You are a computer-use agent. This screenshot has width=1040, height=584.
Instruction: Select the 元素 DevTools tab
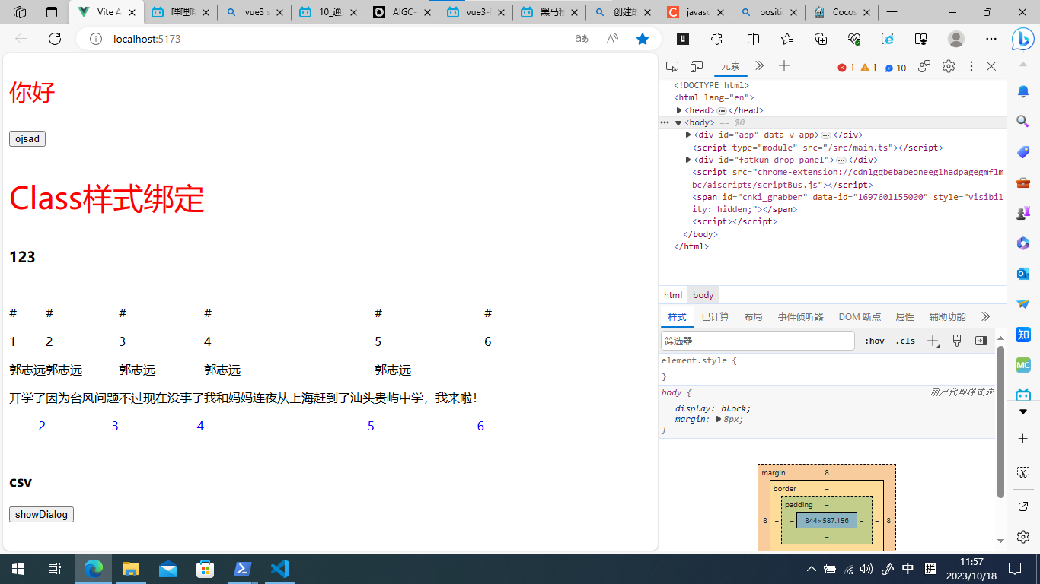coord(731,66)
